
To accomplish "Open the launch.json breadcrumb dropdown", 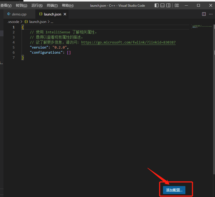I will [x=38, y=22].
